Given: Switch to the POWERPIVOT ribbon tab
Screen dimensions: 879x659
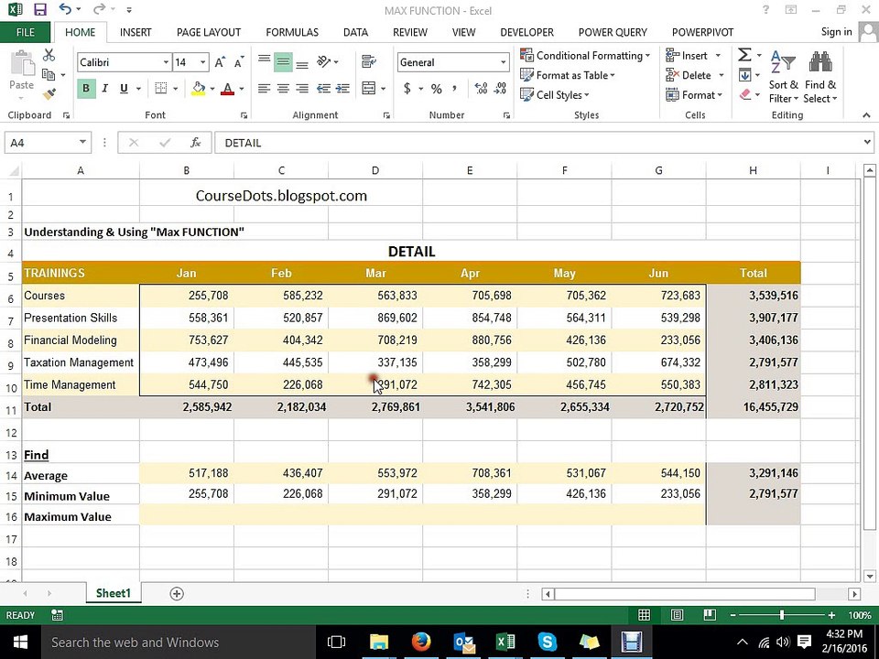Looking at the screenshot, I should 702,32.
